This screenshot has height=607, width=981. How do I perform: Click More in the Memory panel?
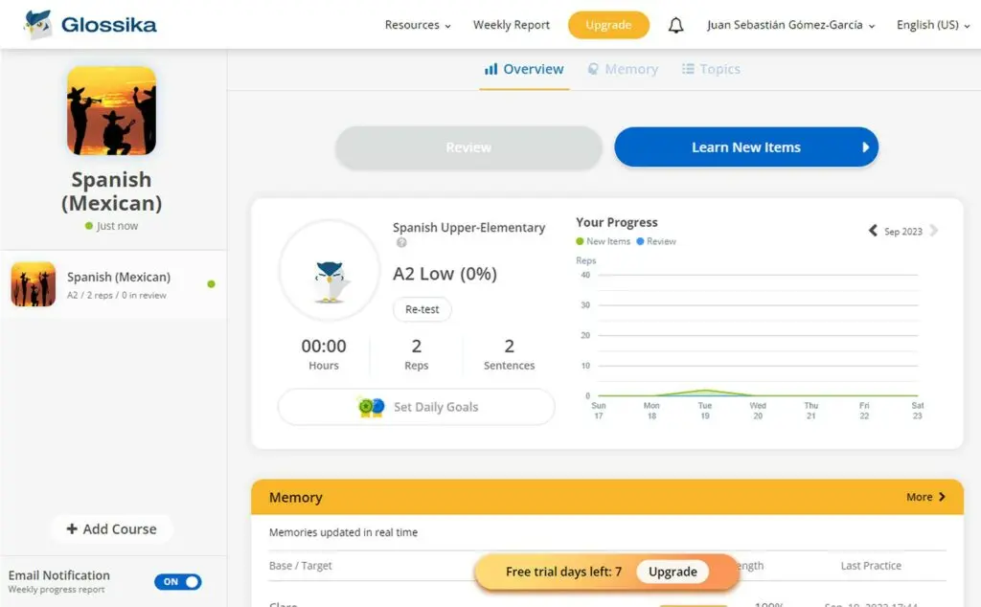[926, 497]
